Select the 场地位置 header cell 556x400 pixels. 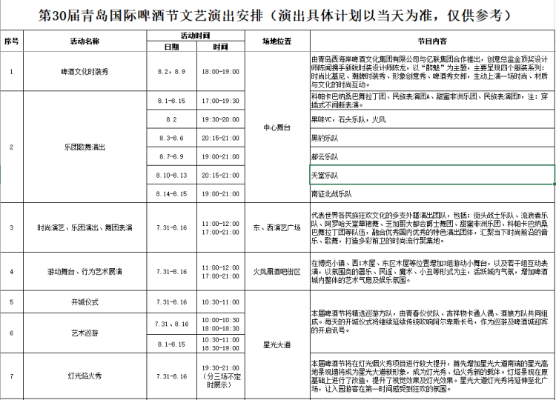point(277,41)
